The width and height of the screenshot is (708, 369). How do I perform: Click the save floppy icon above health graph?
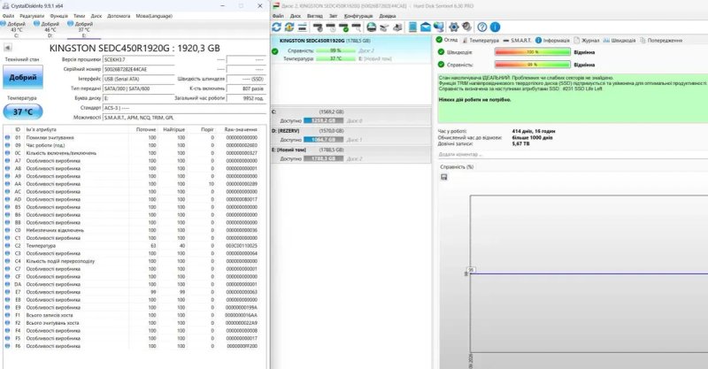tap(444, 177)
